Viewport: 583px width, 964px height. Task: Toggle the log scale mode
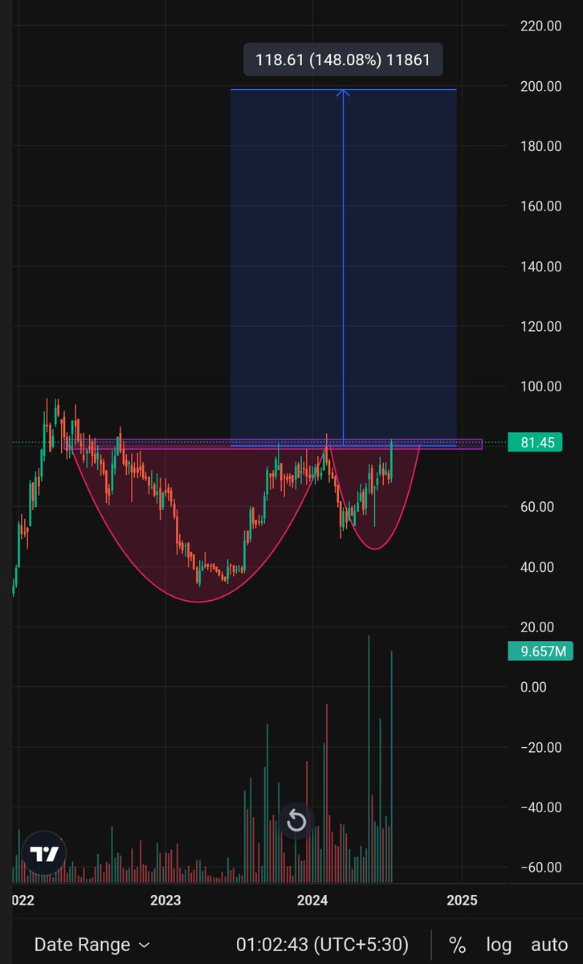click(x=499, y=945)
